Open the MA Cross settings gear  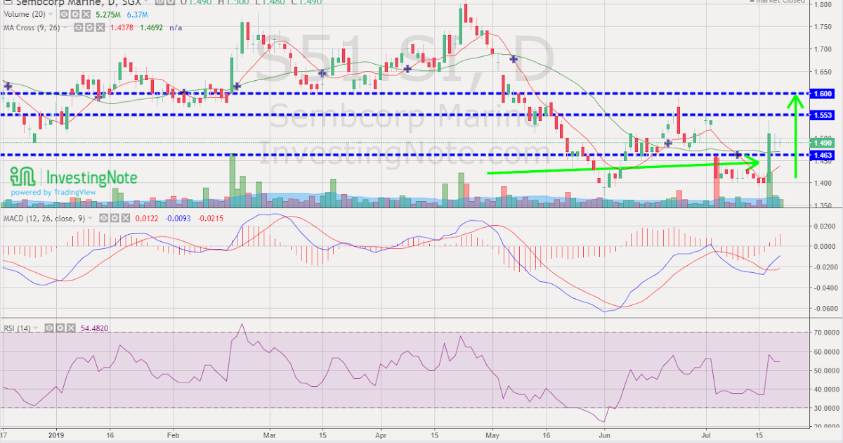[x=90, y=27]
